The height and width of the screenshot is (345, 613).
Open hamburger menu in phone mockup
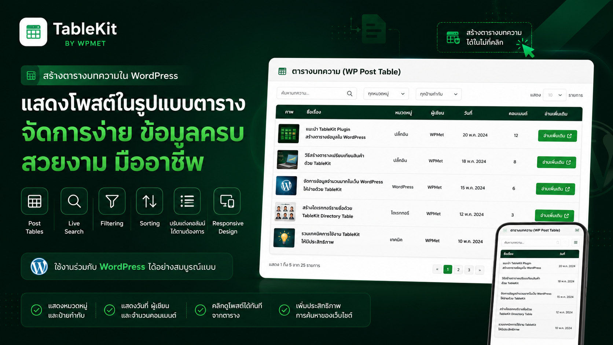(x=576, y=242)
